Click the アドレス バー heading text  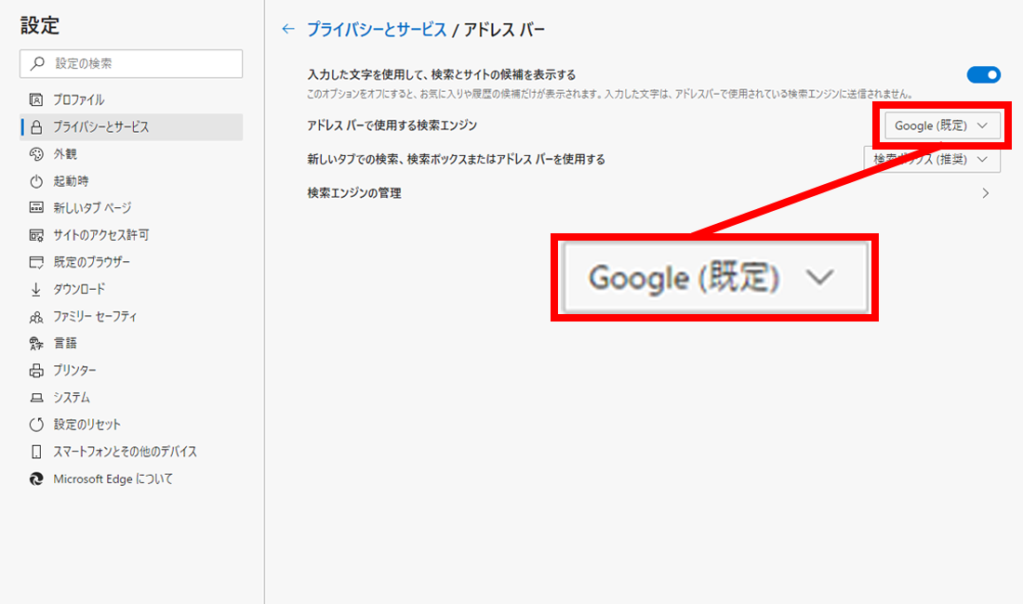point(504,30)
